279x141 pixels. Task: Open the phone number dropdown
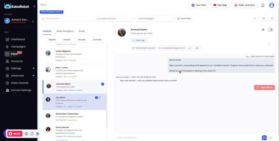point(190,48)
